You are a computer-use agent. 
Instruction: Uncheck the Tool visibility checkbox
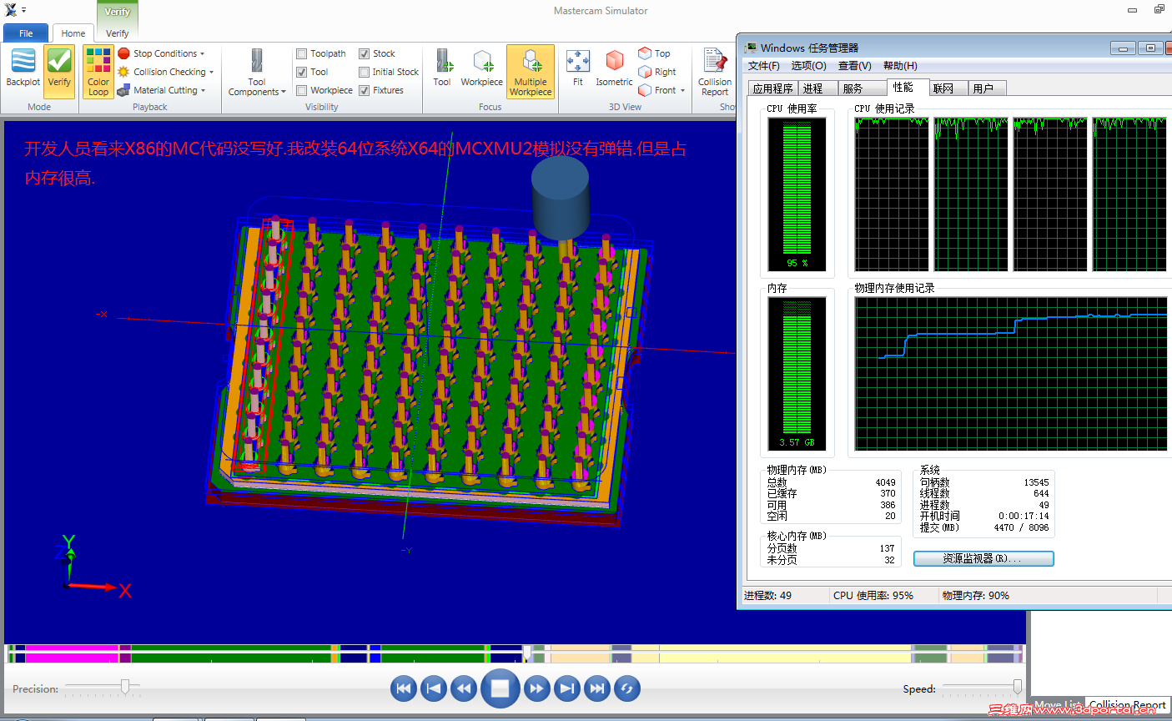pyautogui.click(x=302, y=72)
